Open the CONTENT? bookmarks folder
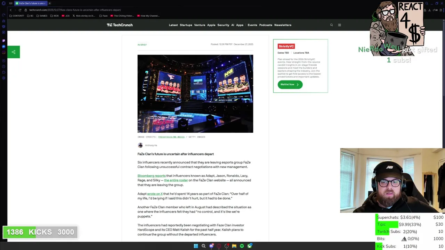 coord(17,16)
